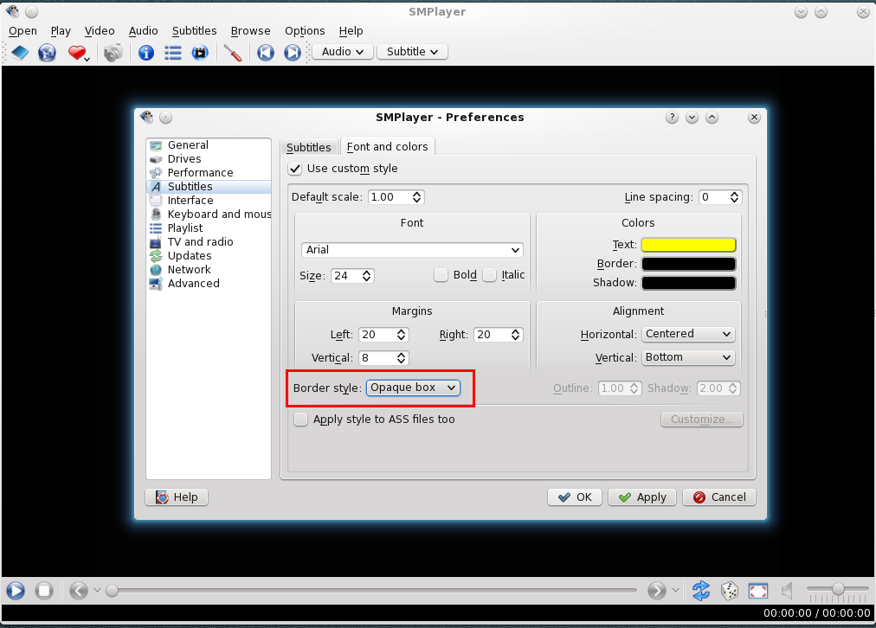
Task: Pick the Shadow color swatch
Action: [x=688, y=283]
